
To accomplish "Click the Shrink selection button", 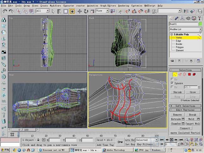I will 177,92.
